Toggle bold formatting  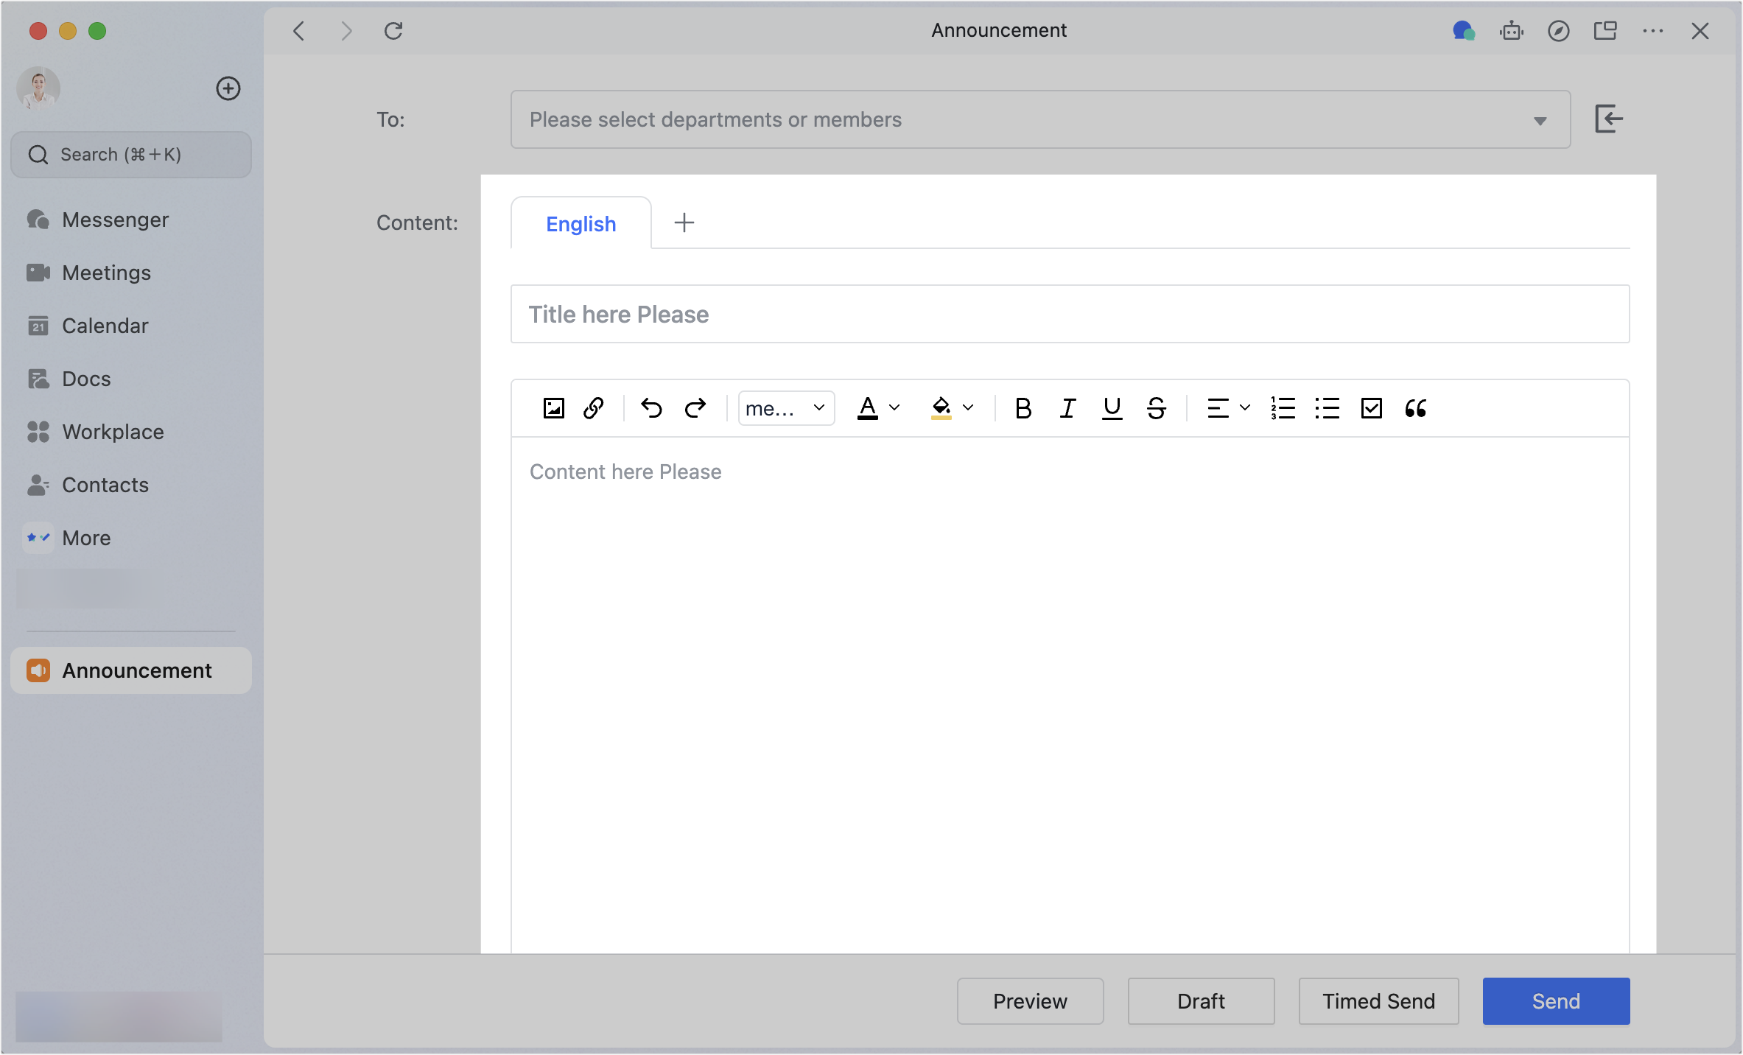(x=1023, y=408)
